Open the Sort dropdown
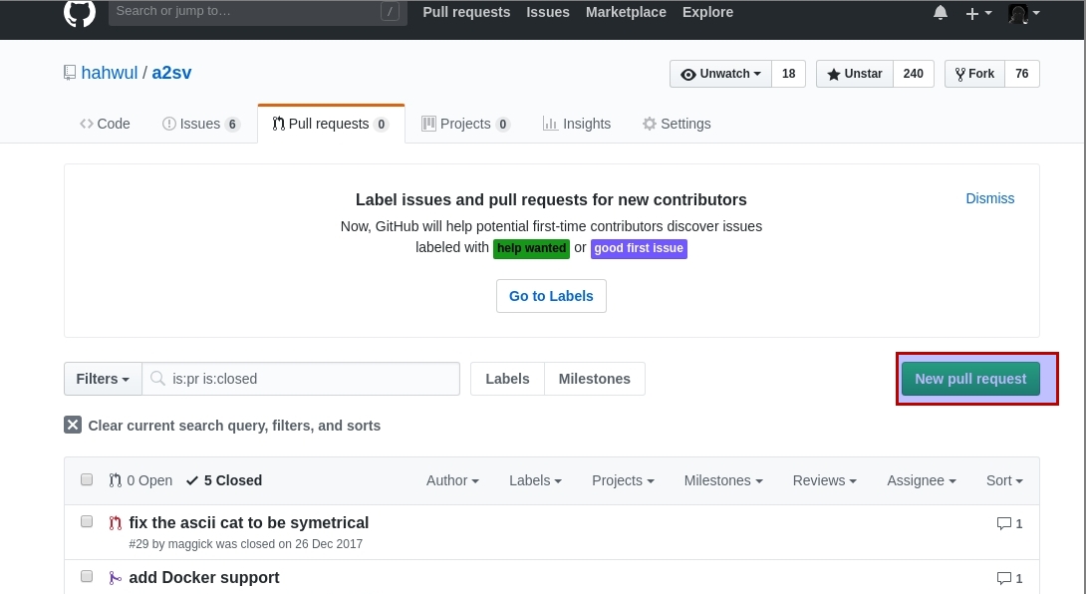Image resolution: width=1086 pixels, height=594 pixels. (x=1004, y=480)
